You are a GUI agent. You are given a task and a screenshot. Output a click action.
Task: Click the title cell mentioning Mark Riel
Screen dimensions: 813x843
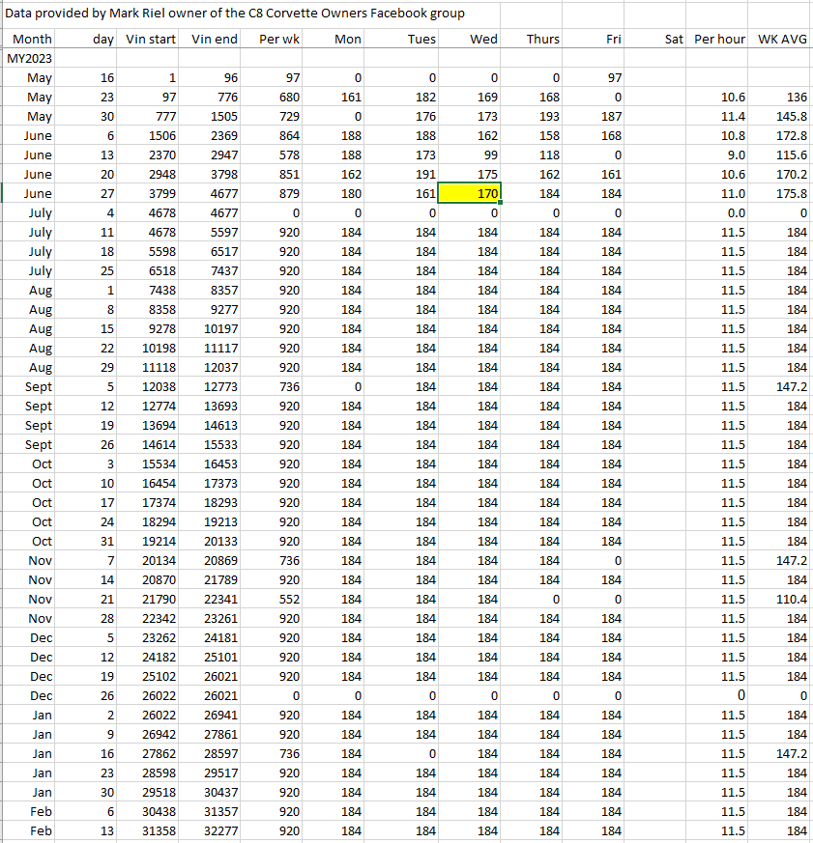(x=236, y=14)
